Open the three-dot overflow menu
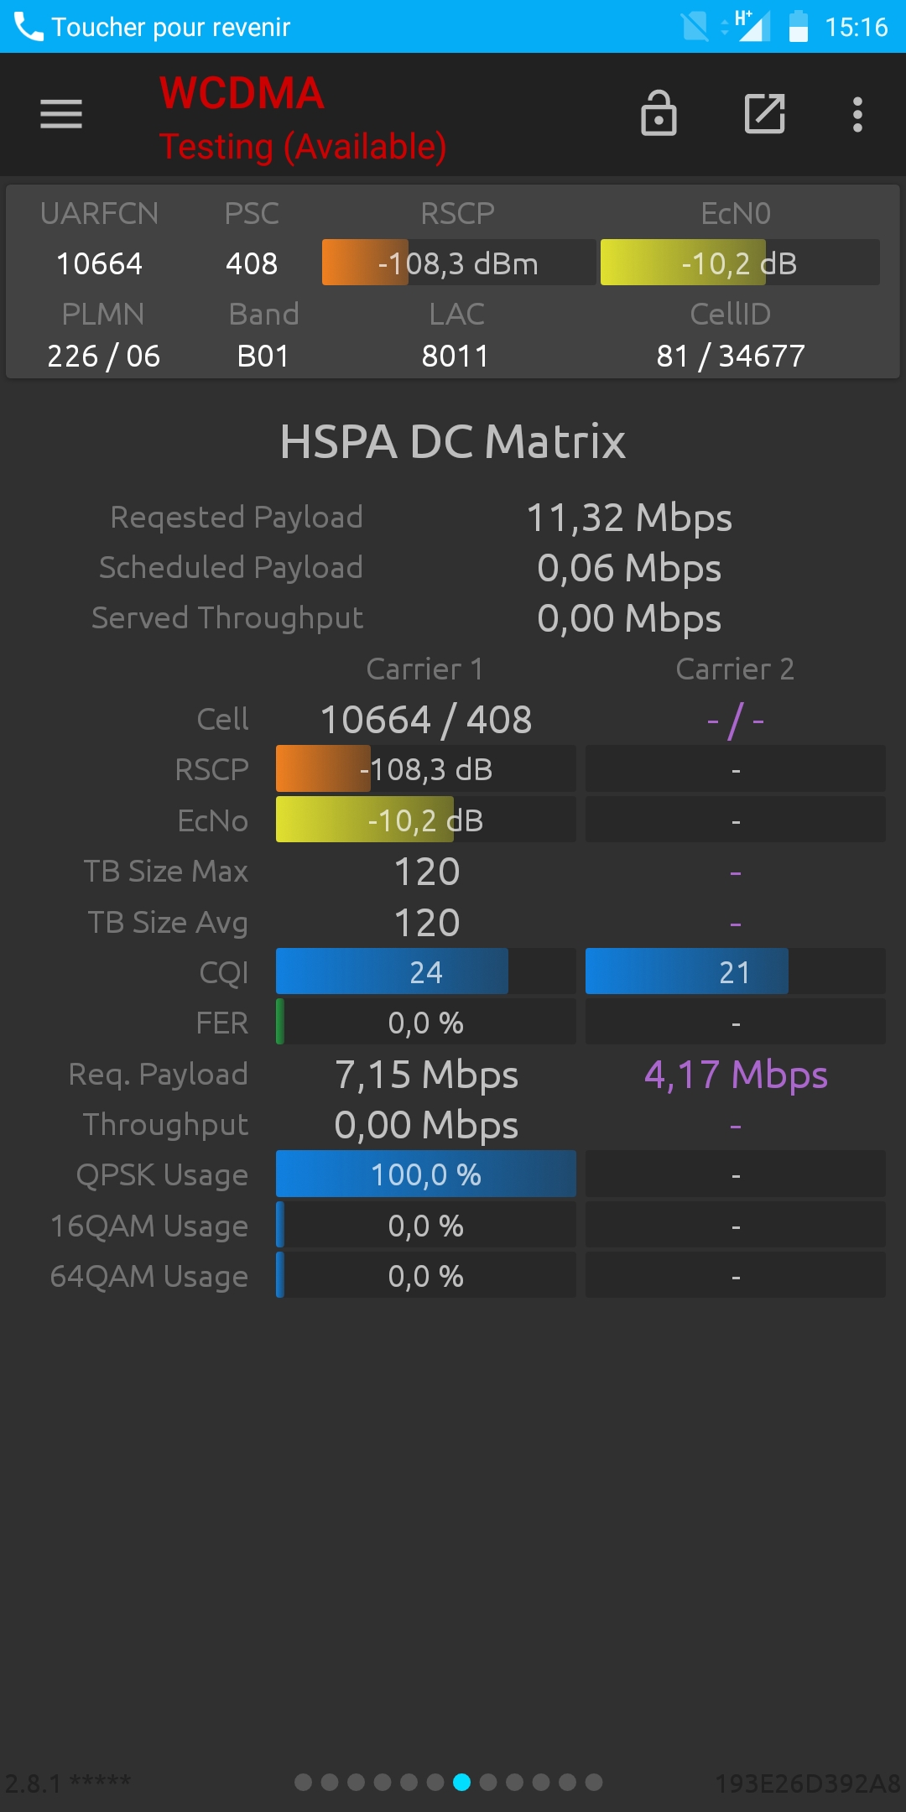 (857, 114)
